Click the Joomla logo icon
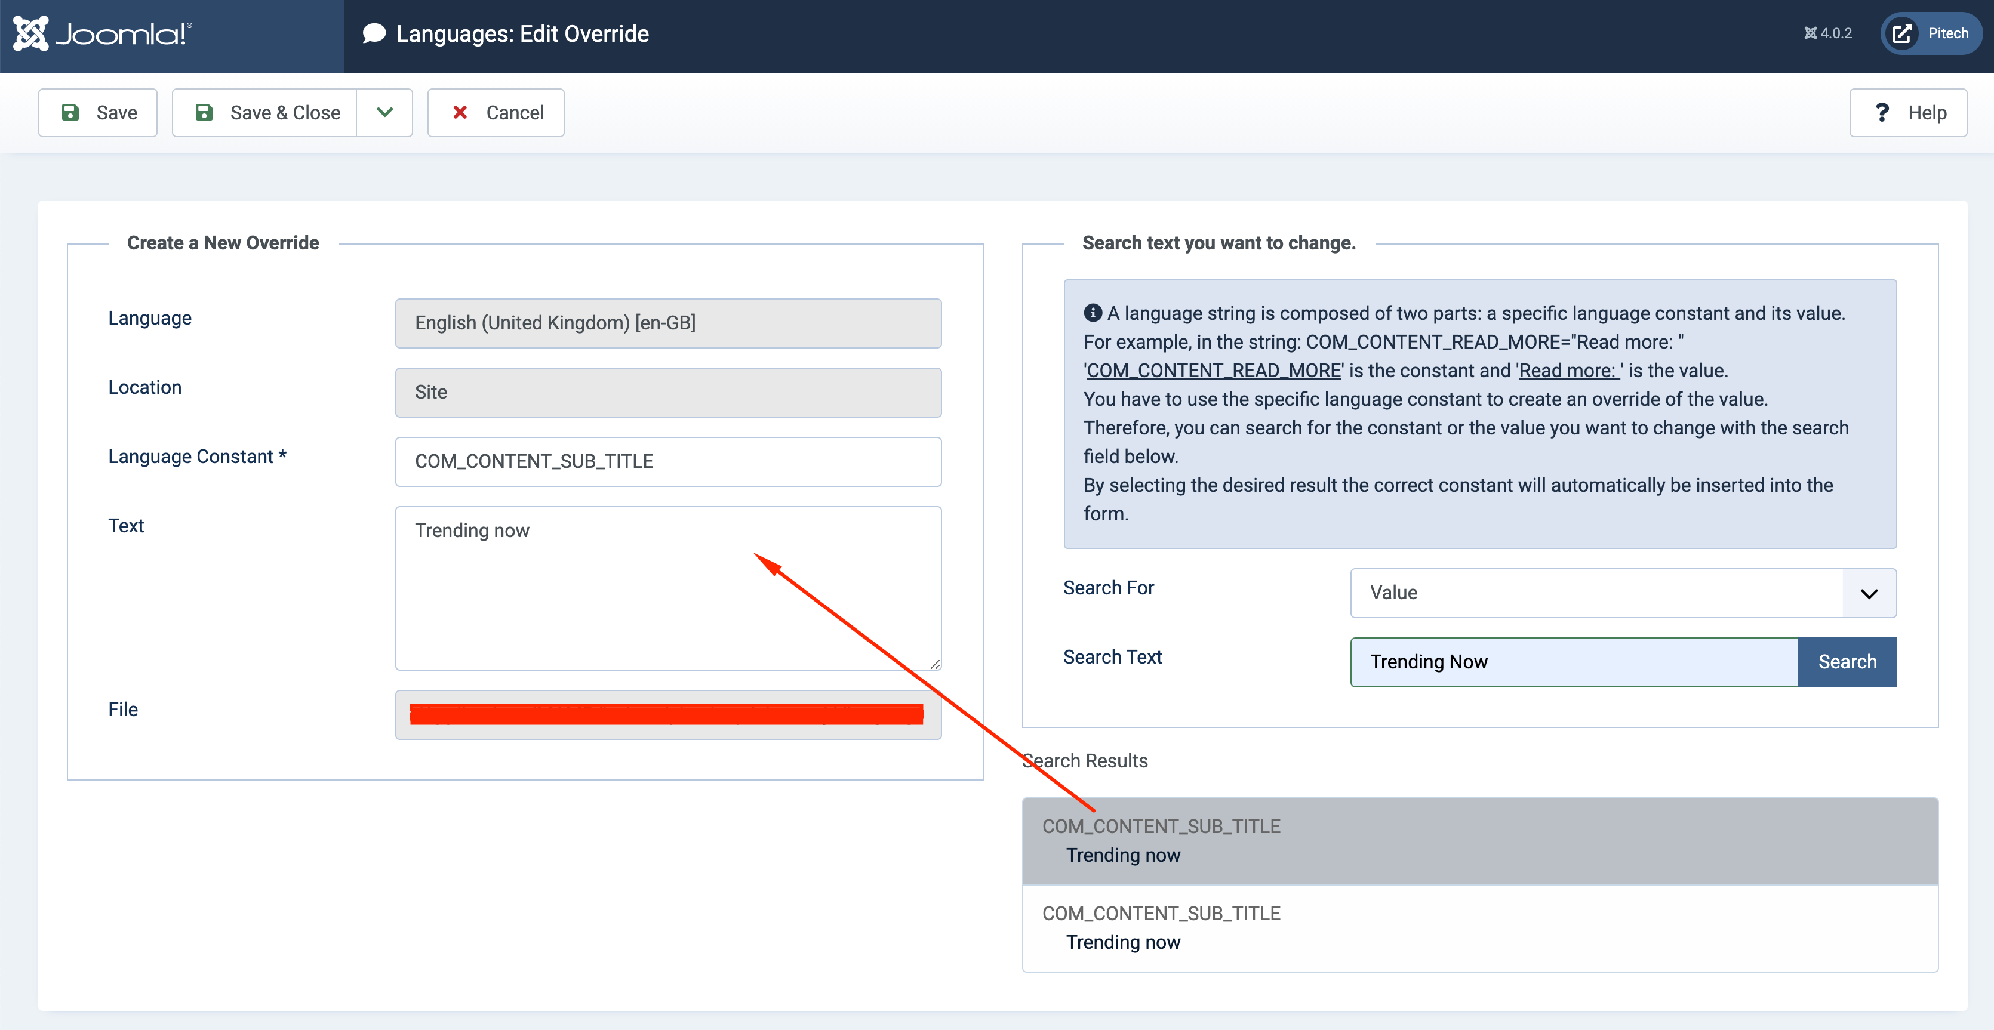This screenshot has height=1030, width=1994. click(31, 33)
